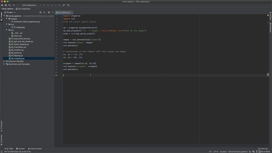Toggle the SciView right side tab
This screenshot has width=272, height=153.
point(270,16)
